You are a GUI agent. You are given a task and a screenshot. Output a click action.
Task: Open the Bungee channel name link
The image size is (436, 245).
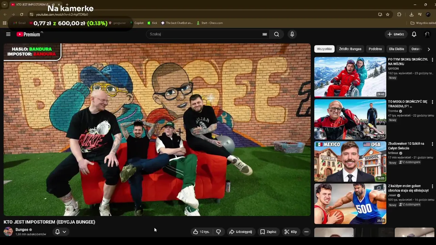coord(22,230)
